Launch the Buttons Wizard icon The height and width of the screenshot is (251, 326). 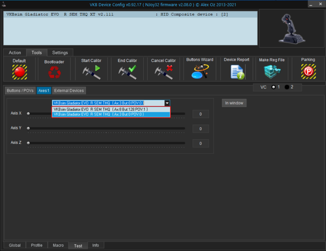tap(200, 71)
